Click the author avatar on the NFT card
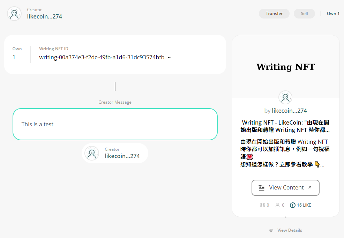The image size is (344, 238). pyautogui.click(x=285, y=97)
